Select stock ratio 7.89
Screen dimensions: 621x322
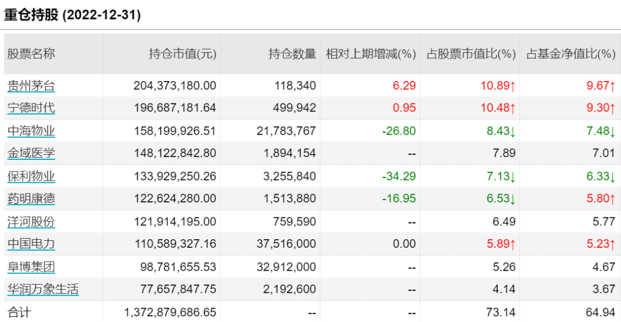coord(504,153)
